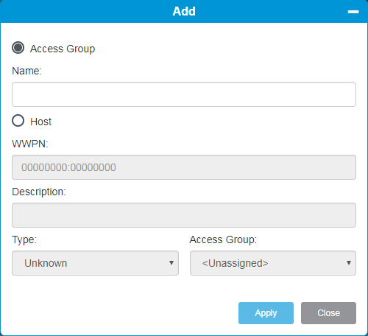Click the Description: field label

pos(39,192)
